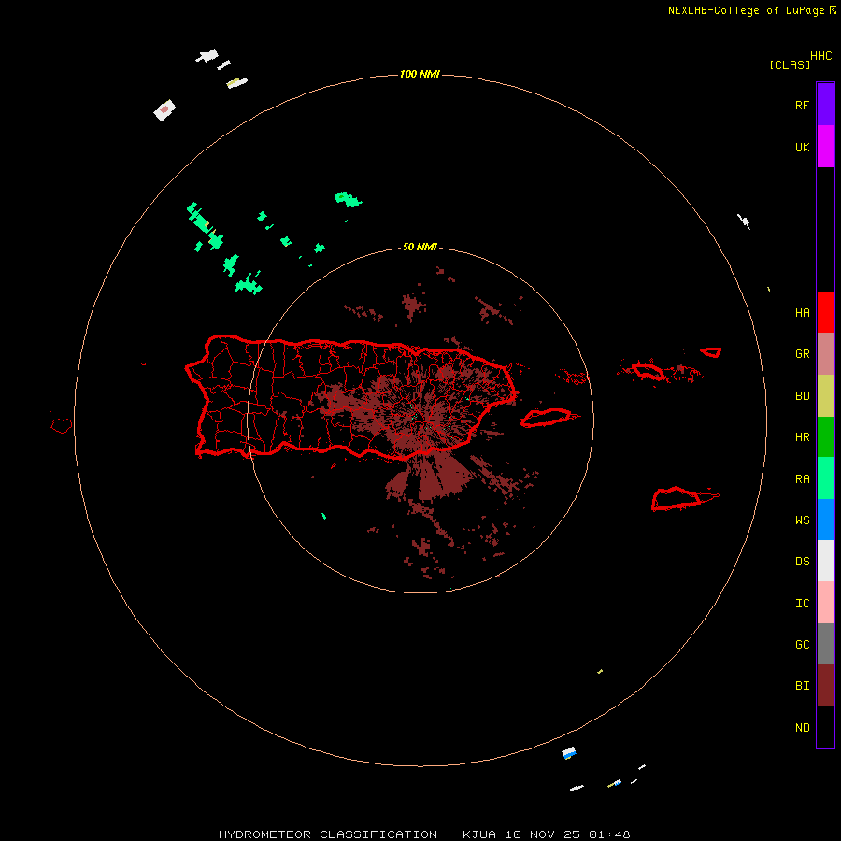Image resolution: width=841 pixels, height=841 pixels.
Task: Click the HA legend label
Action: [x=802, y=313]
